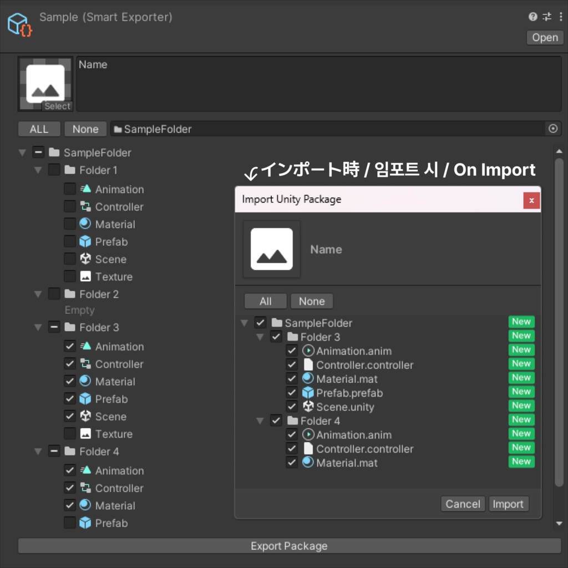Image resolution: width=568 pixels, height=568 pixels.
Task: Collapse Folder 4 in import dialog
Action: pos(260,421)
